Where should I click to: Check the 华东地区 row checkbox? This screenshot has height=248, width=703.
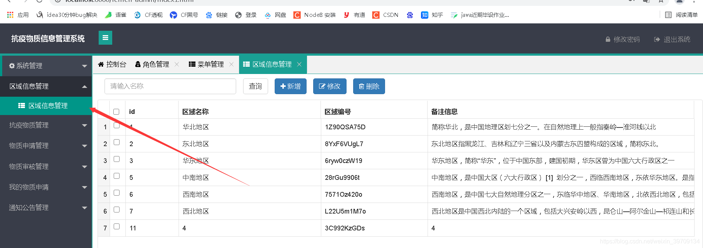coord(117,159)
